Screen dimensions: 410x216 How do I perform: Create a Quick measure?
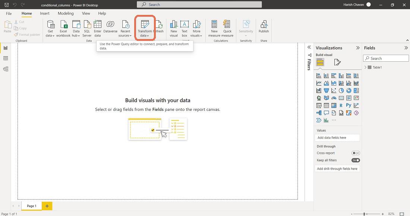point(227,28)
